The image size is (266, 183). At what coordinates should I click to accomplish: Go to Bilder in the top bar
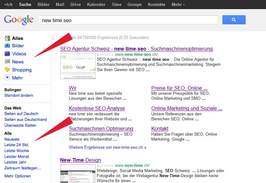point(44,4)
